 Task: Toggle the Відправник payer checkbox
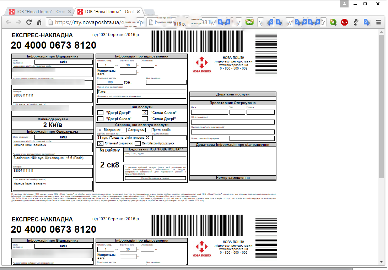(x=100, y=130)
